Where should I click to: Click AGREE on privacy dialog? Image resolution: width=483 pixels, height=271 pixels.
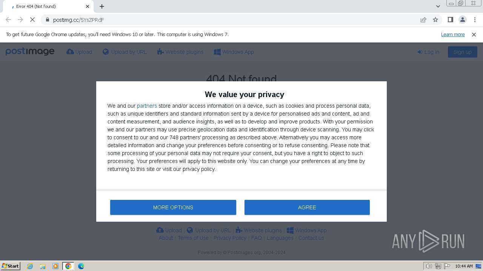pos(307,207)
